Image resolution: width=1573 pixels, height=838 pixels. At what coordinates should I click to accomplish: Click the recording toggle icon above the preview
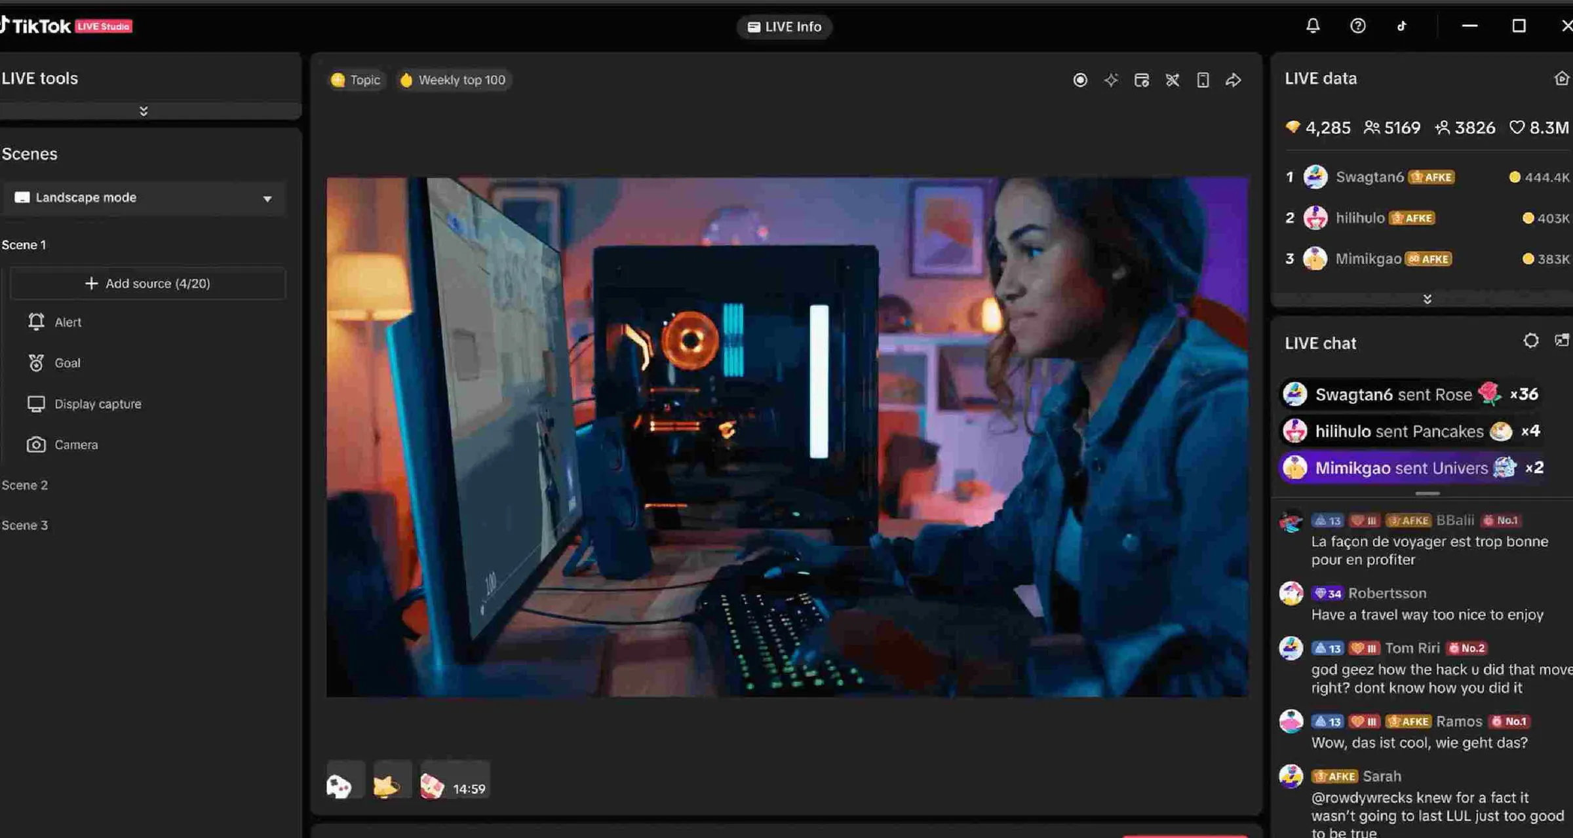[x=1081, y=79]
